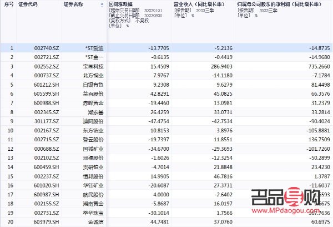Click the 金诚信 name cell
The height and width of the screenshot is (227, 333).
[96, 222]
